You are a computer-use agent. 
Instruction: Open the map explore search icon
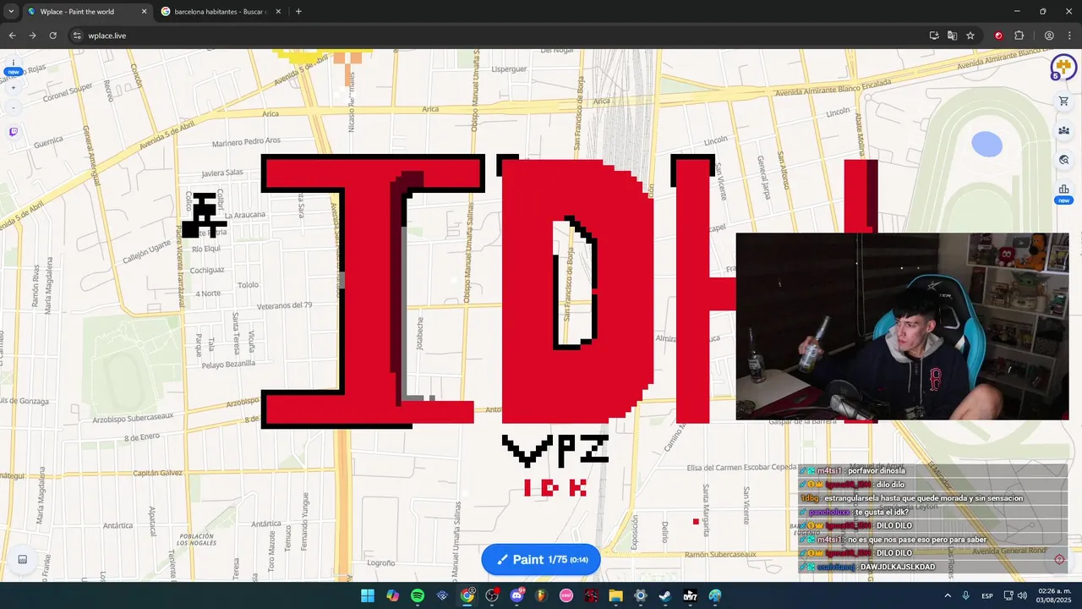[1063, 160]
